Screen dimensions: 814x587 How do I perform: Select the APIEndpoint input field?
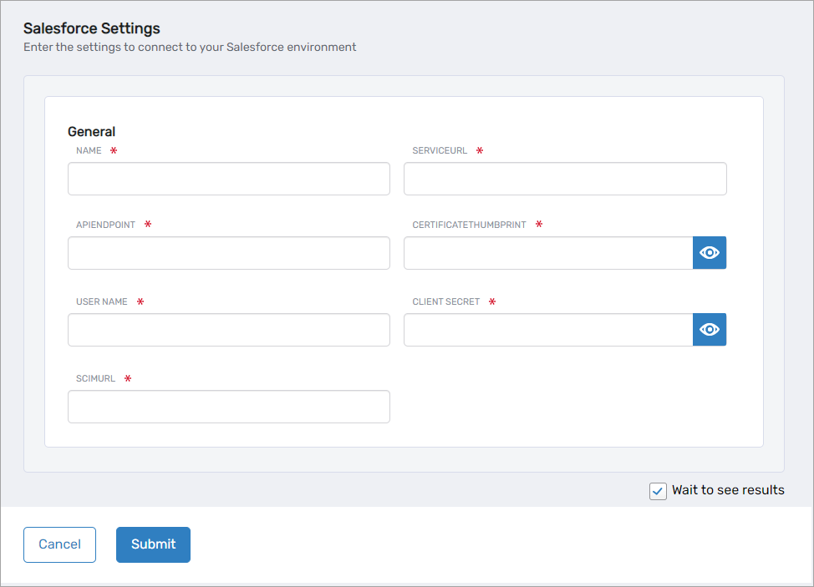[x=228, y=253]
